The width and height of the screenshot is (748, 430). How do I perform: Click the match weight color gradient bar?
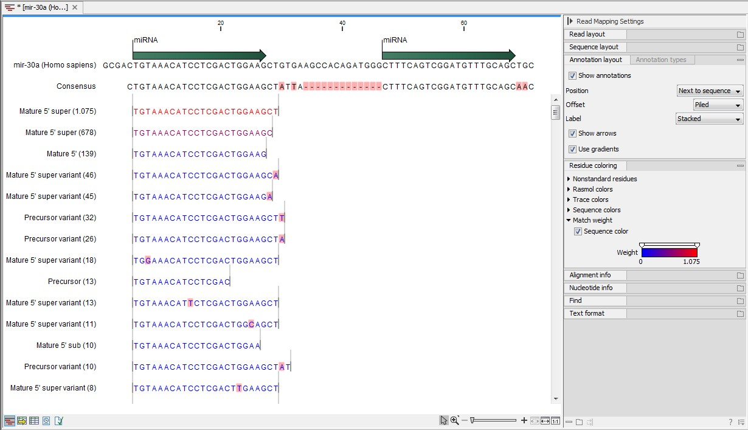coord(669,252)
